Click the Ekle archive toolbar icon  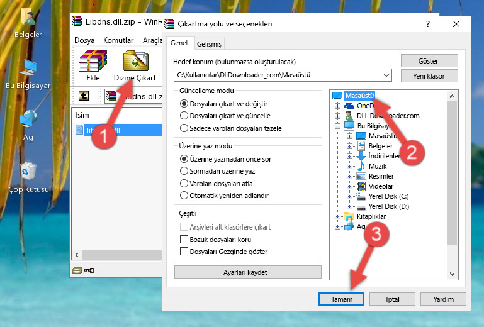tap(93, 65)
